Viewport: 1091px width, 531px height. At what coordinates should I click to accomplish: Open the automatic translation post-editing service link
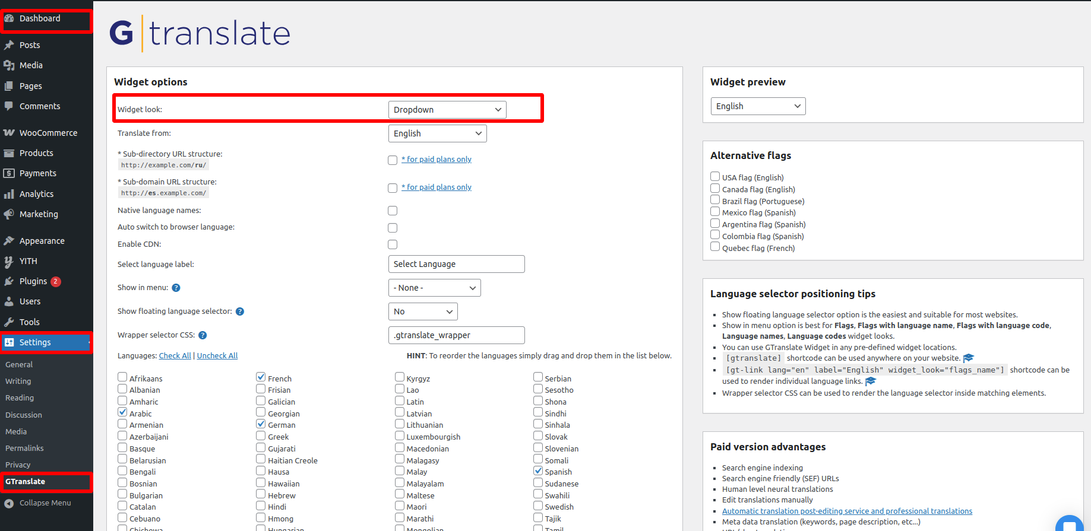tap(847, 511)
